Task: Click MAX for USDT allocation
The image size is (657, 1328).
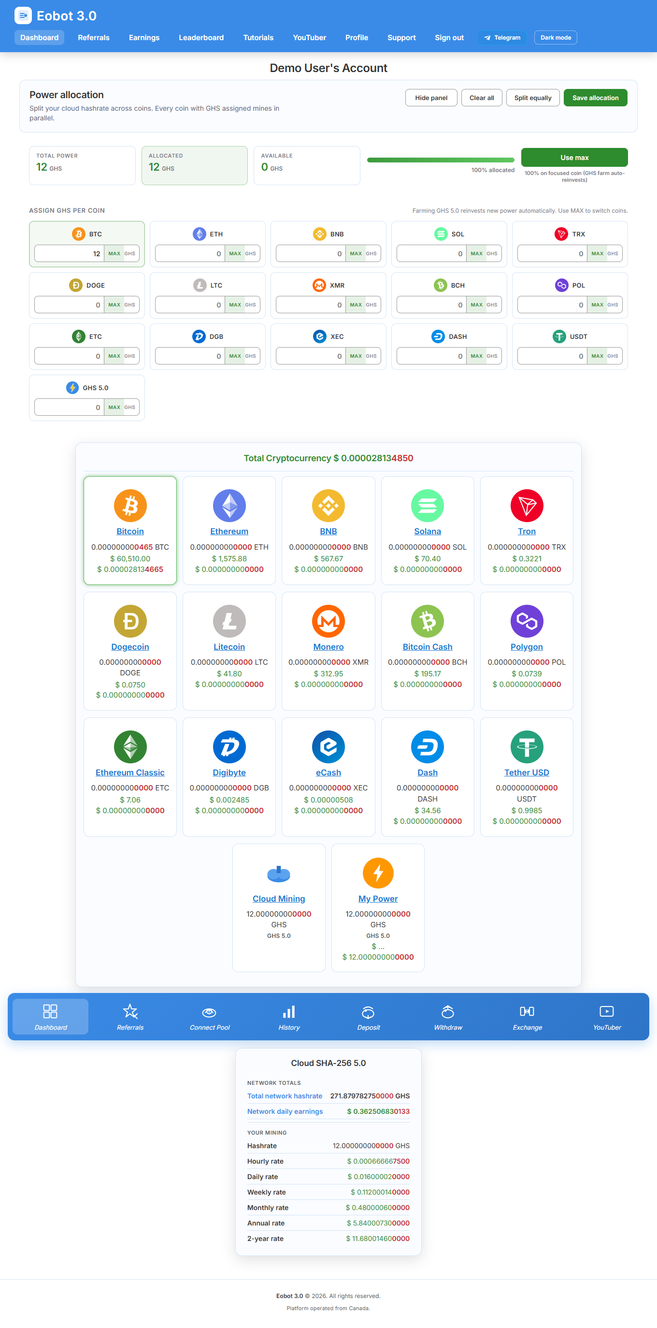Action: tap(597, 356)
